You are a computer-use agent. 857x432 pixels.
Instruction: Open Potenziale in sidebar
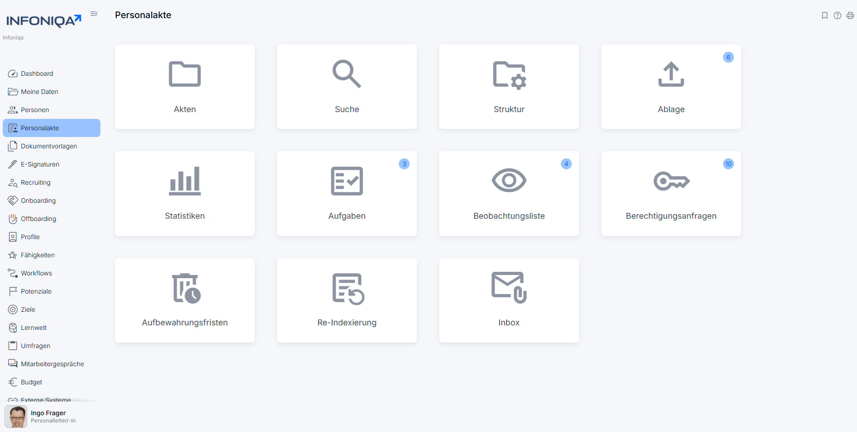pos(51,291)
